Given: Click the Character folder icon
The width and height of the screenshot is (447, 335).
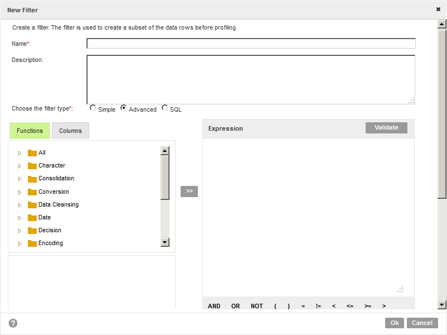Looking at the screenshot, I should click(32, 166).
